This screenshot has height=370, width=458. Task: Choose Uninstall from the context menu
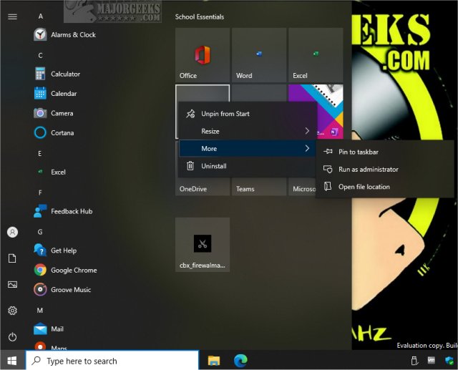tap(248, 166)
